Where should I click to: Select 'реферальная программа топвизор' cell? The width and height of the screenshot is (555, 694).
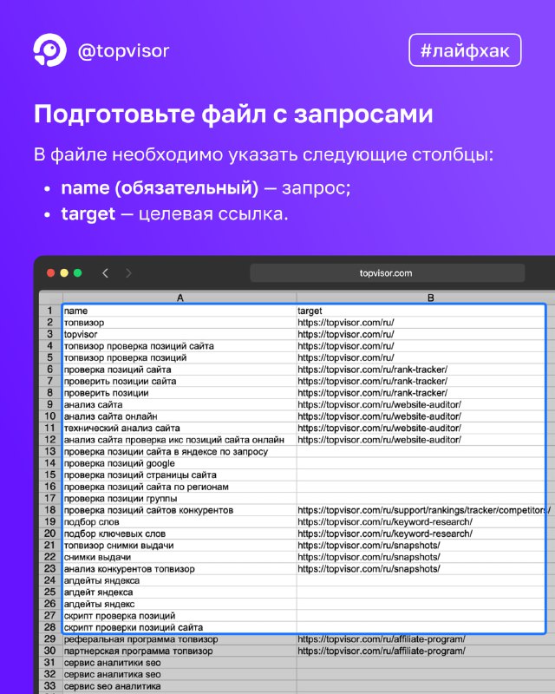click(x=180, y=639)
